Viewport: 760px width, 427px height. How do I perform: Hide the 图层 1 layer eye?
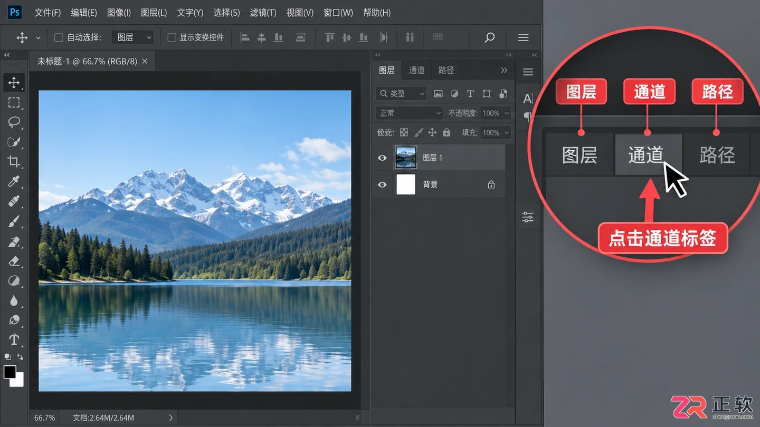pos(382,158)
